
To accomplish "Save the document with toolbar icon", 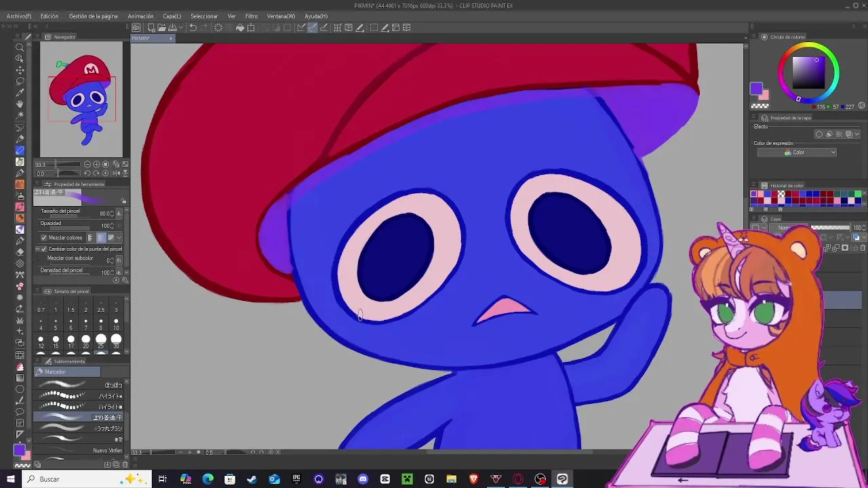I will (172, 27).
